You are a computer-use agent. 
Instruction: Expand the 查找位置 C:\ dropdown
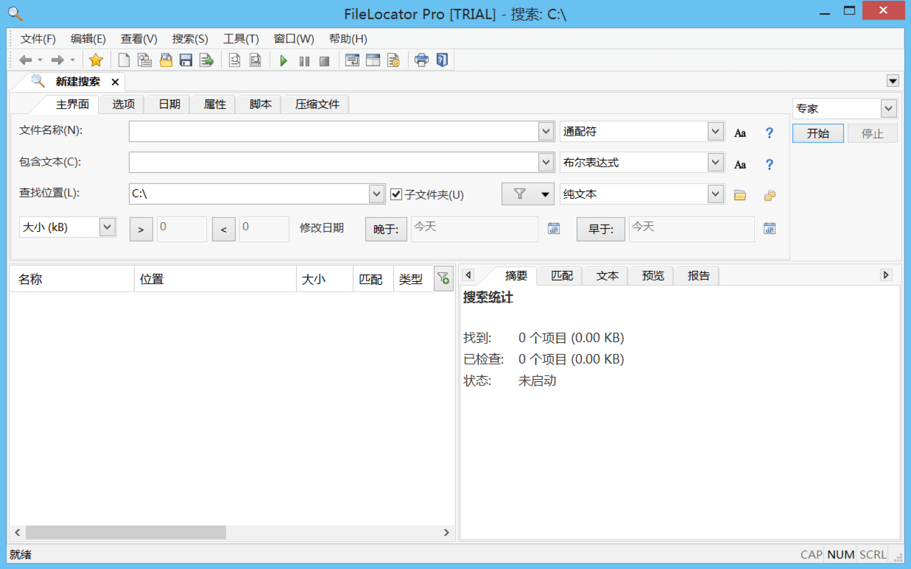tap(377, 194)
